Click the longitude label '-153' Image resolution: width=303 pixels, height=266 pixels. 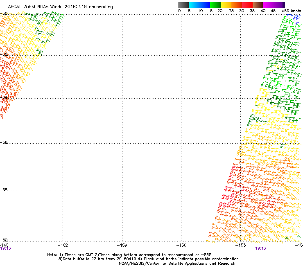[x=241, y=245]
